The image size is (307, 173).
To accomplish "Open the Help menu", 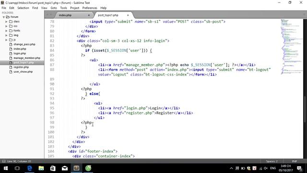I will [x=104, y=8].
